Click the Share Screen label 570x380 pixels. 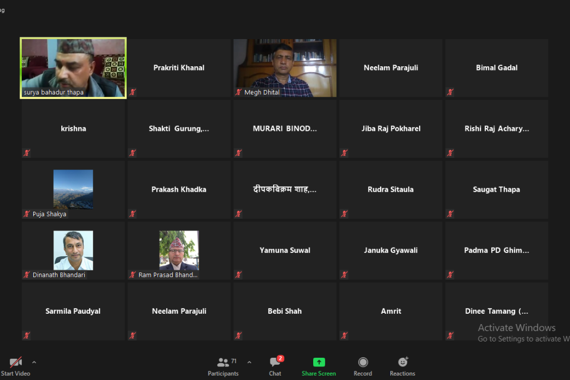(x=319, y=373)
